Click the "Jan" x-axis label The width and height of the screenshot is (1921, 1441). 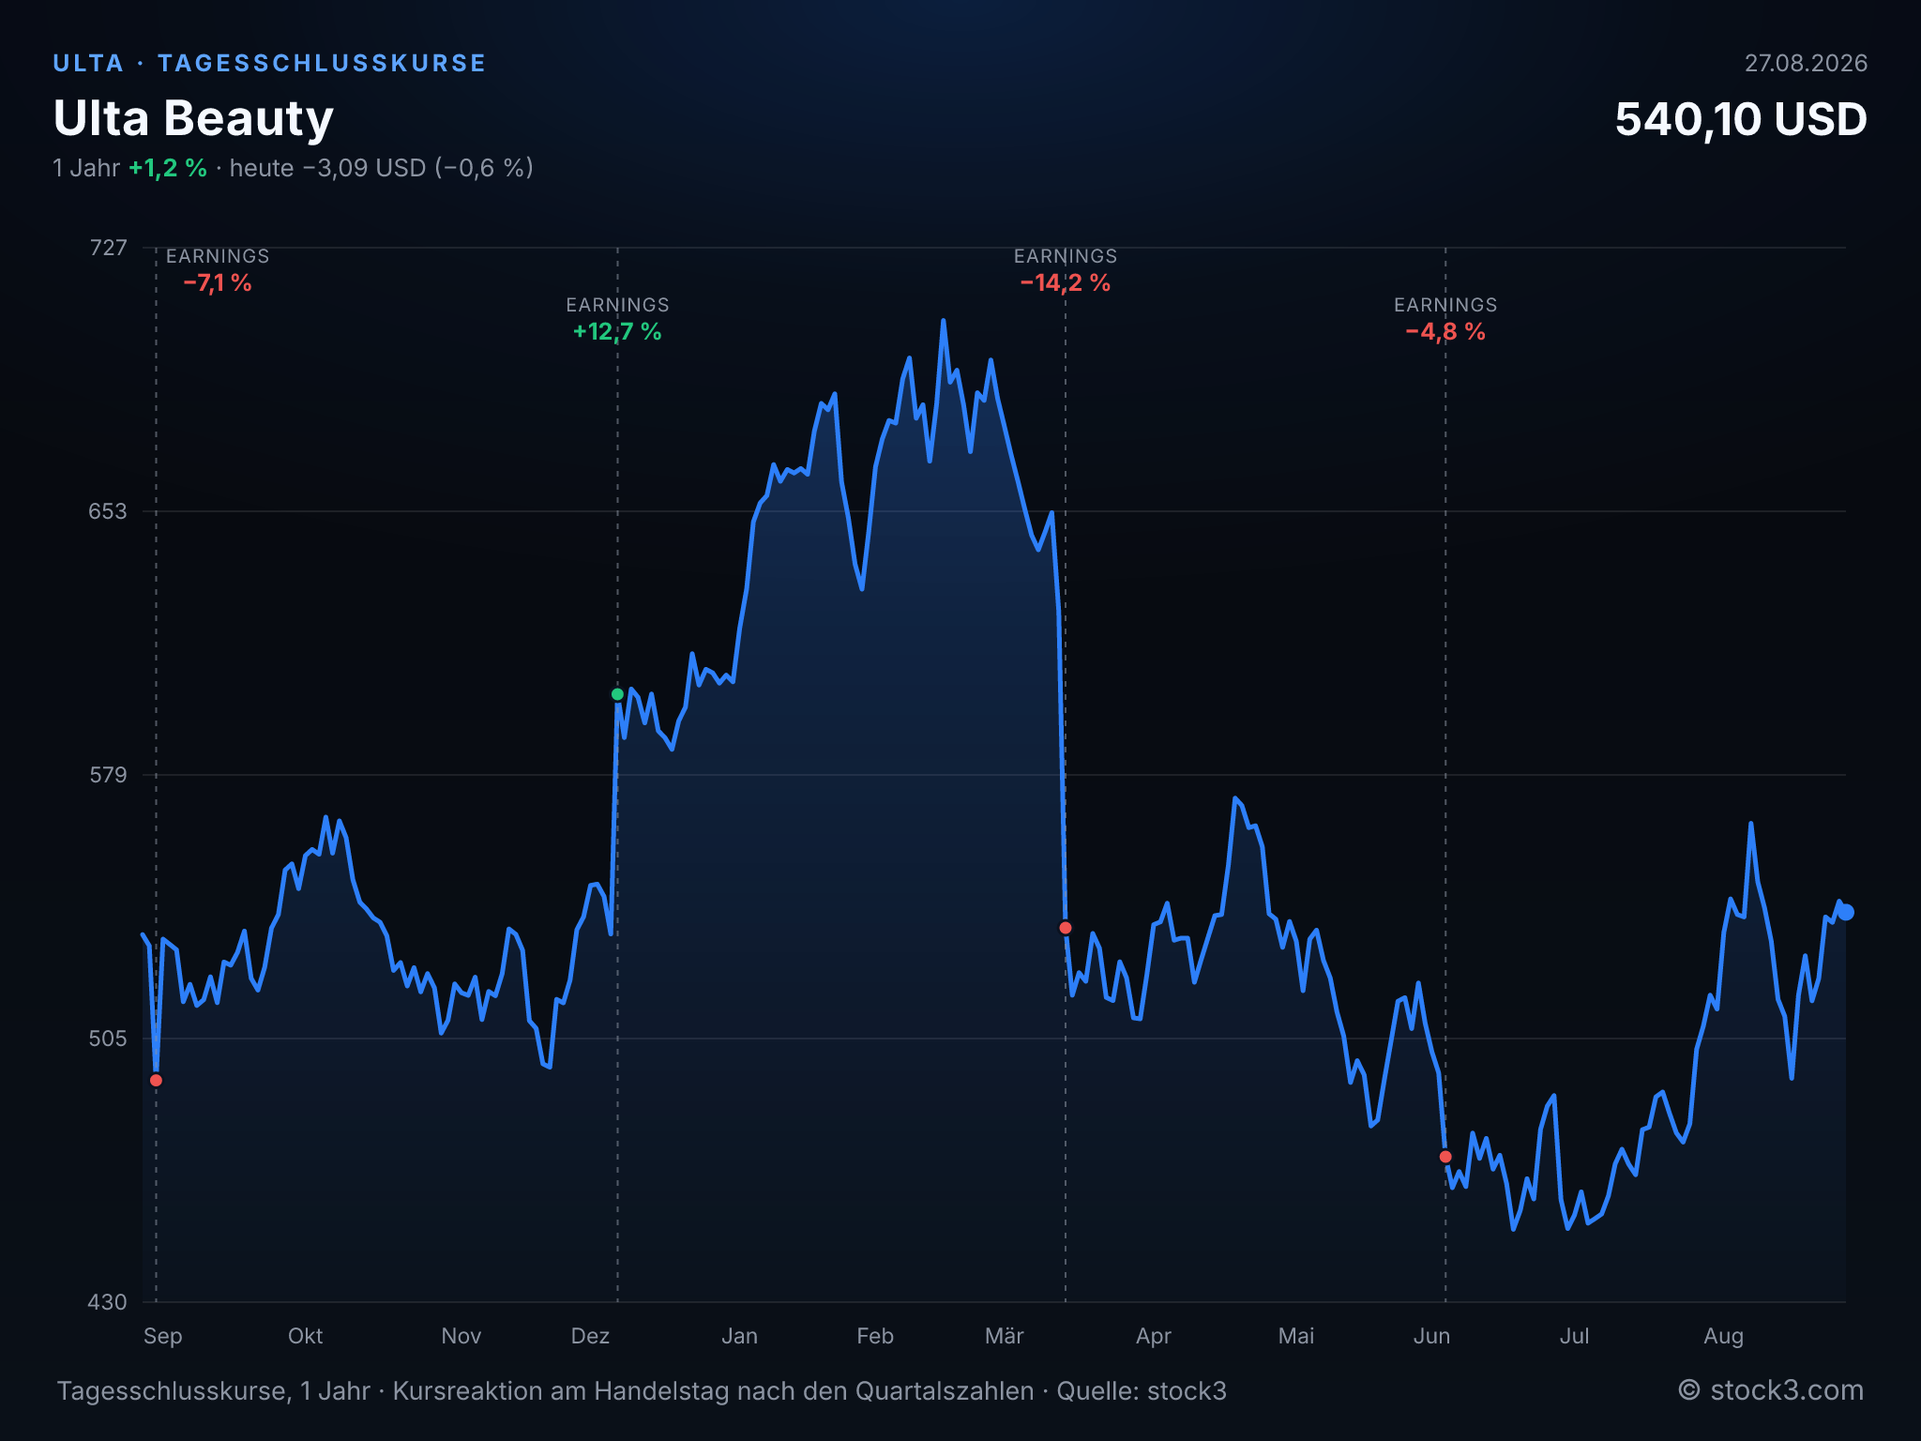[740, 1336]
